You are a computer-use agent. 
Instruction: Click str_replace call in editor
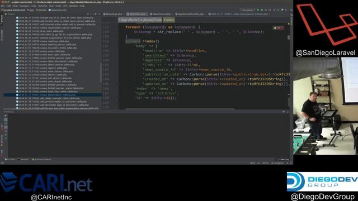[170, 32]
